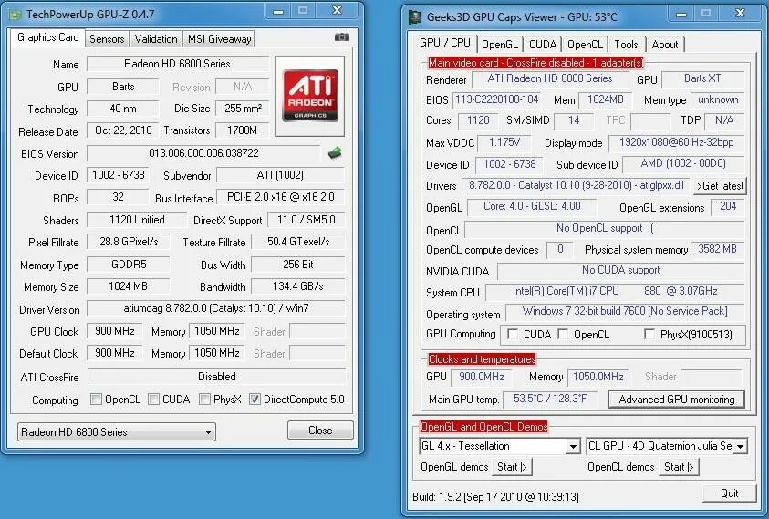Click the GPU-Z screenshot camera icon
This screenshot has width=769, height=519.
click(342, 37)
